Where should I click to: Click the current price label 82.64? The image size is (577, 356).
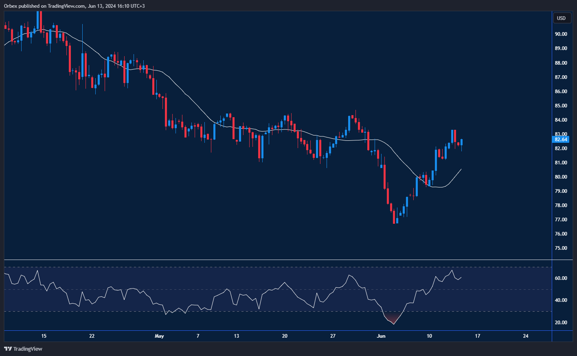click(561, 139)
